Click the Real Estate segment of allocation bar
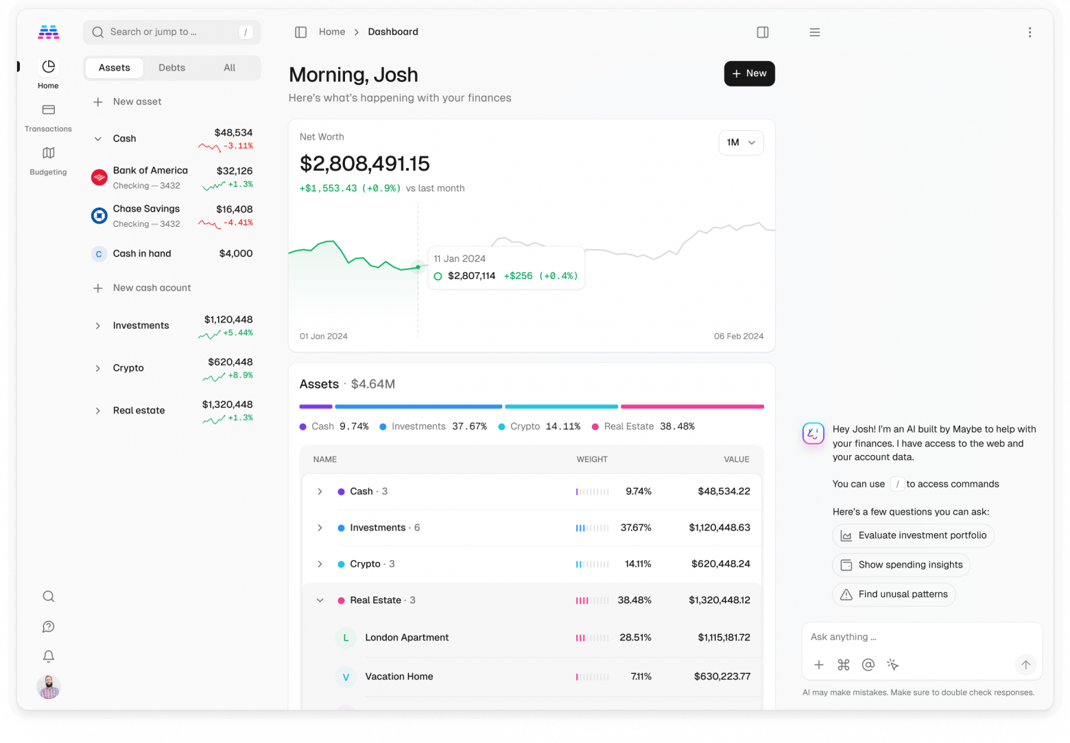The image size is (1070, 743). point(691,406)
